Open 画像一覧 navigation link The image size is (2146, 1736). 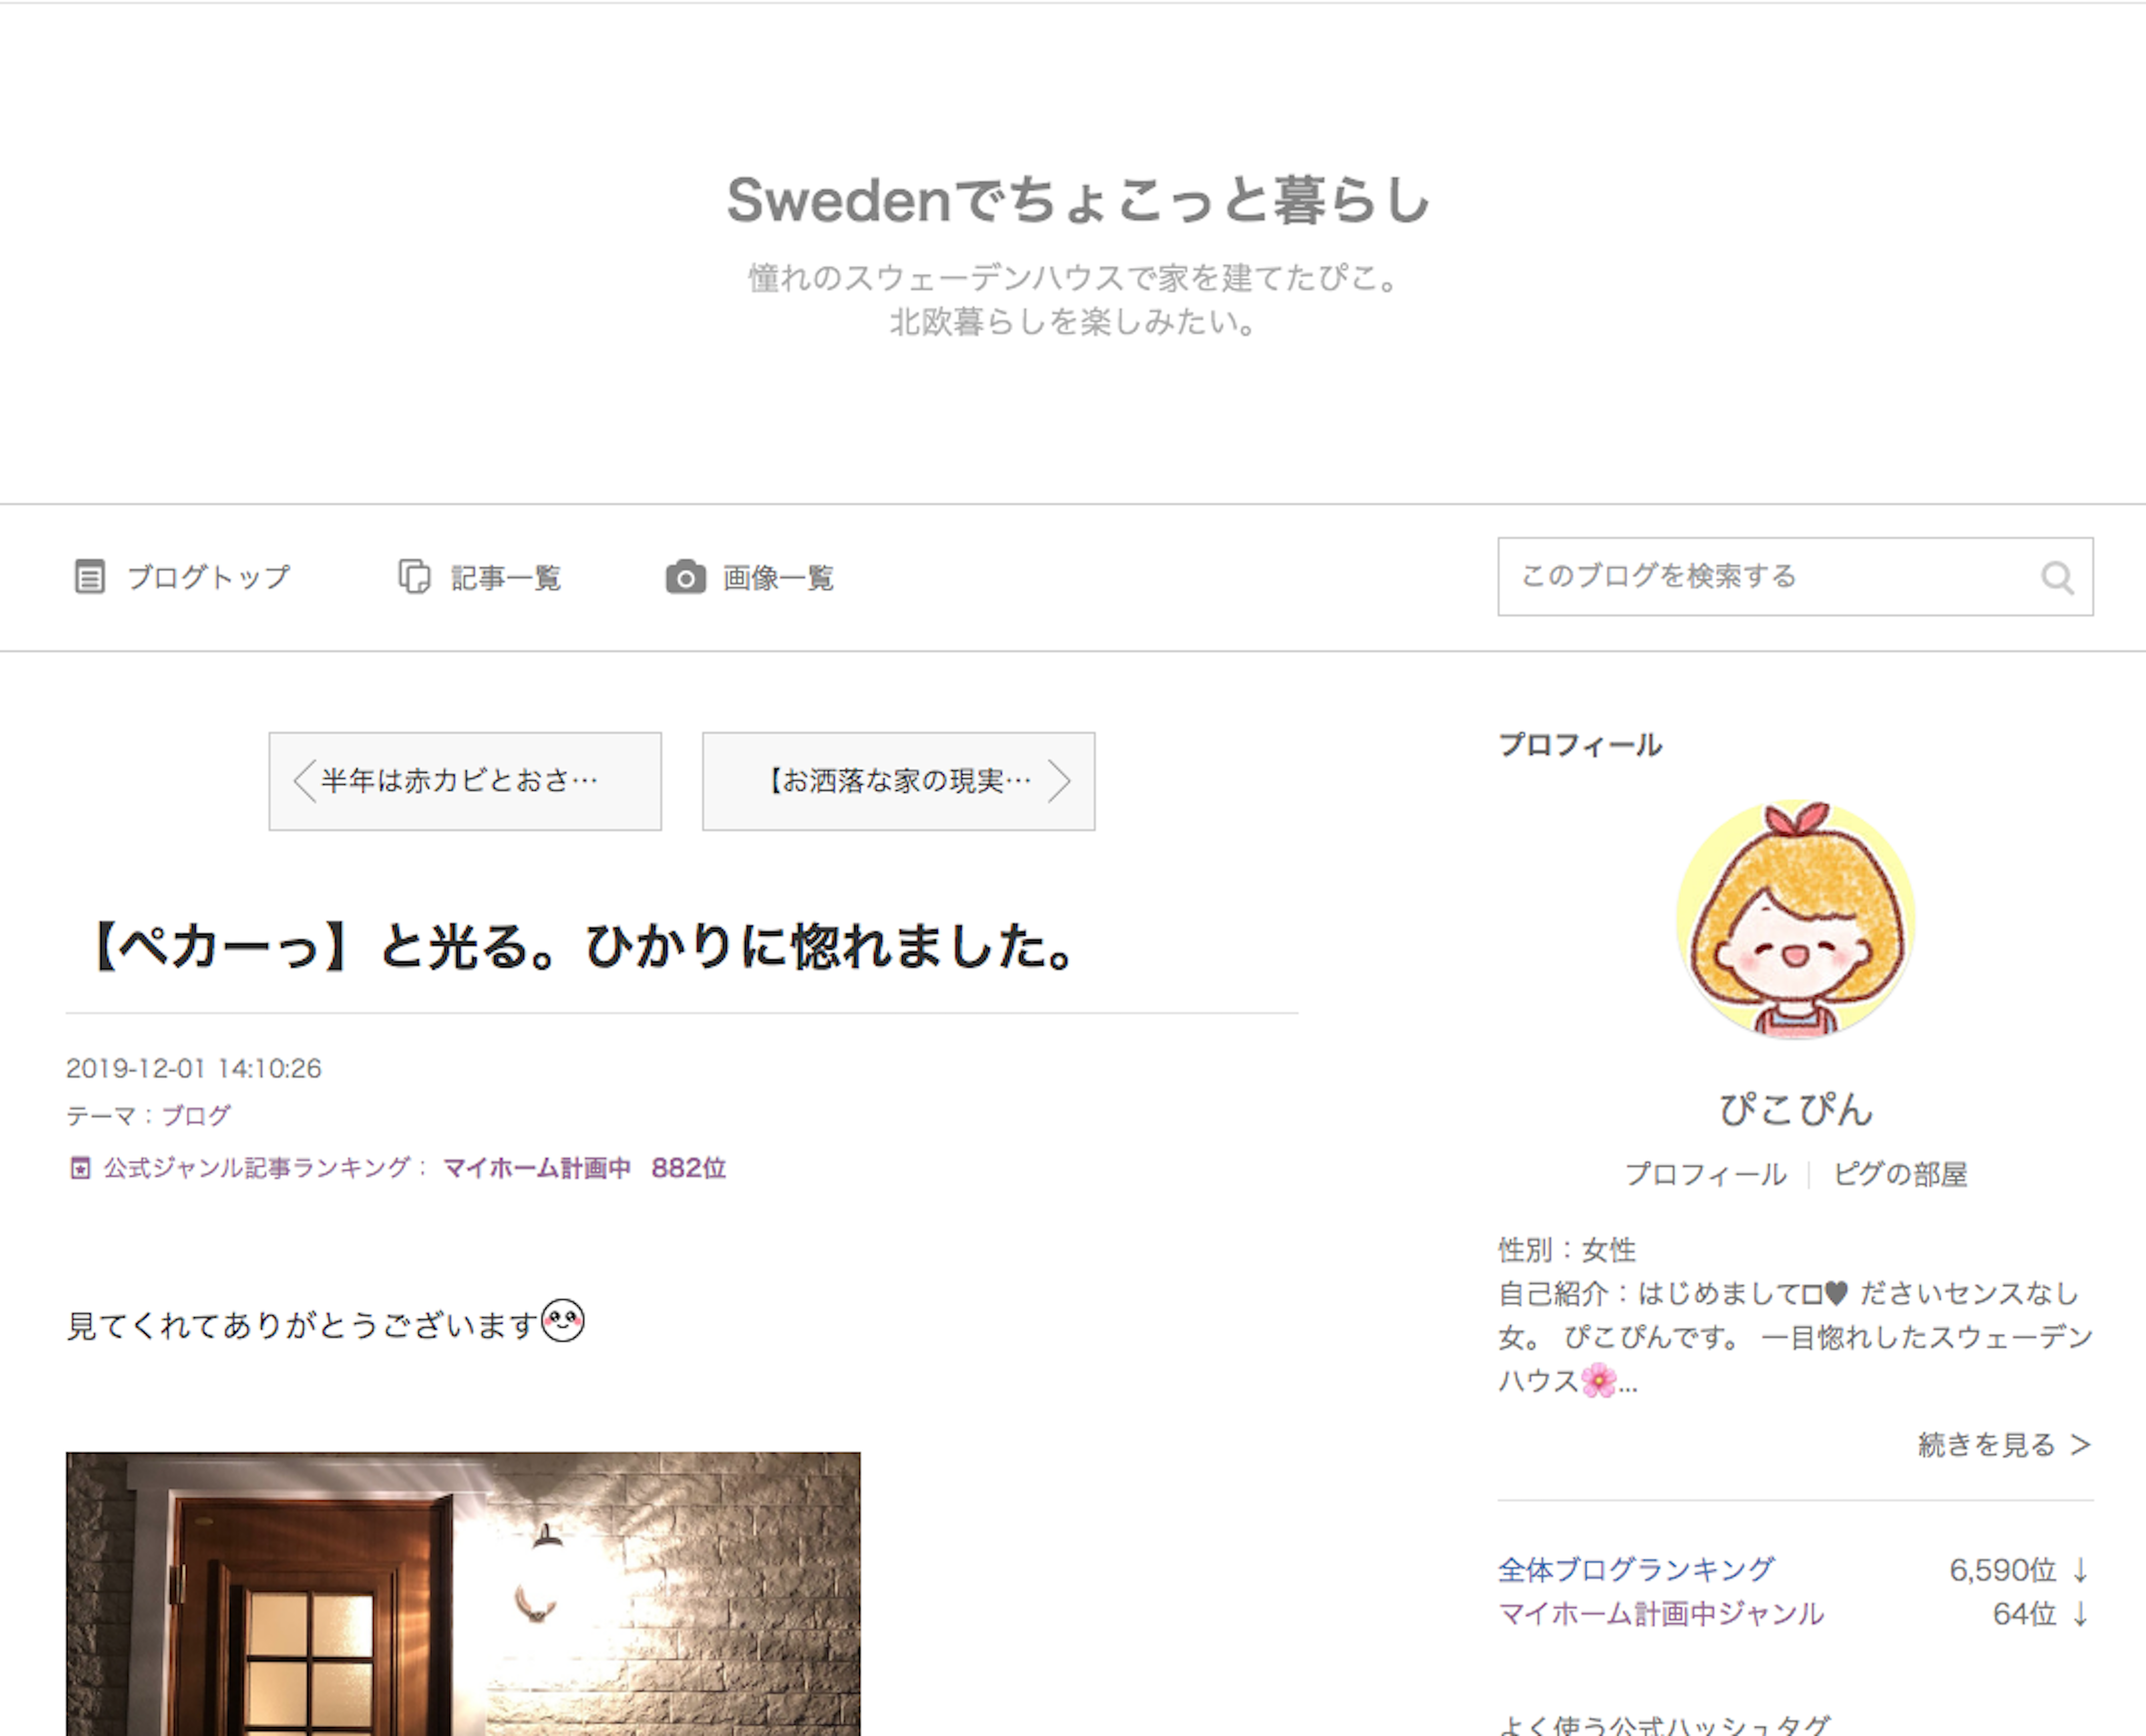tap(778, 578)
